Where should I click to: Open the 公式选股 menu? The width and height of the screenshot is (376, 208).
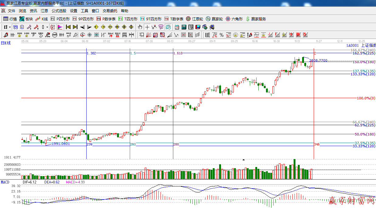[59, 11]
